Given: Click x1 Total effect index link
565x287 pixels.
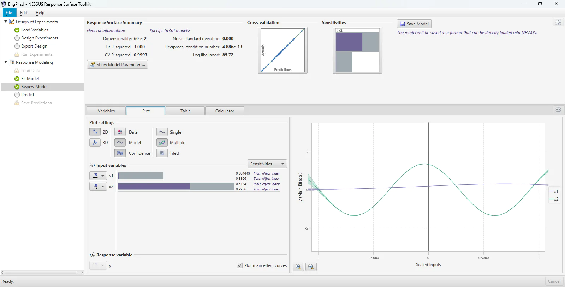Looking at the screenshot, I should [x=267, y=179].
